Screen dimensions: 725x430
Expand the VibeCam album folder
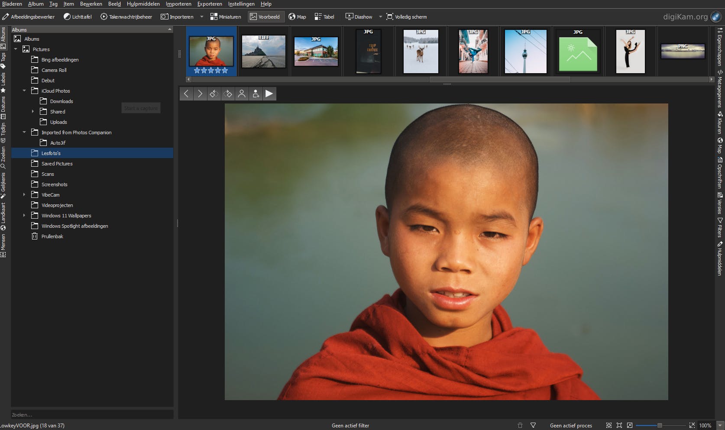[24, 195]
